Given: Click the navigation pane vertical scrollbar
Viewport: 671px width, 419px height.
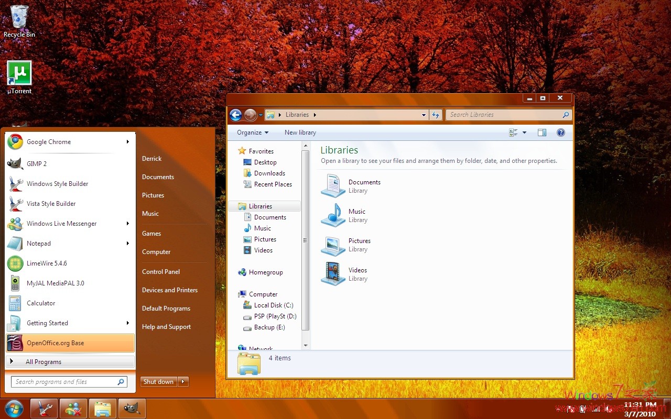Looking at the screenshot, I should pyautogui.click(x=306, y=240).
